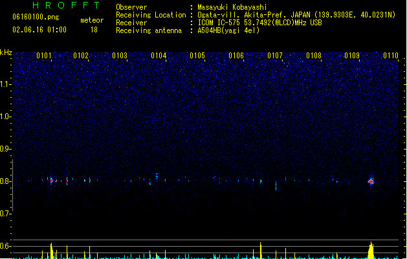Click the 0104 time marker
Viewport: 407px width, 259px height.
click(159, 56)
